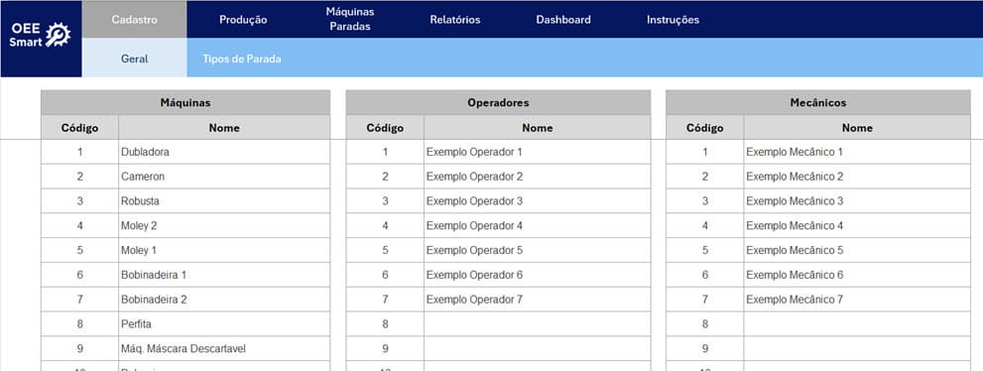The image size is (983, 371).
Task: Click the empty mechanic name cell for code 9
Action: [857, 348]
